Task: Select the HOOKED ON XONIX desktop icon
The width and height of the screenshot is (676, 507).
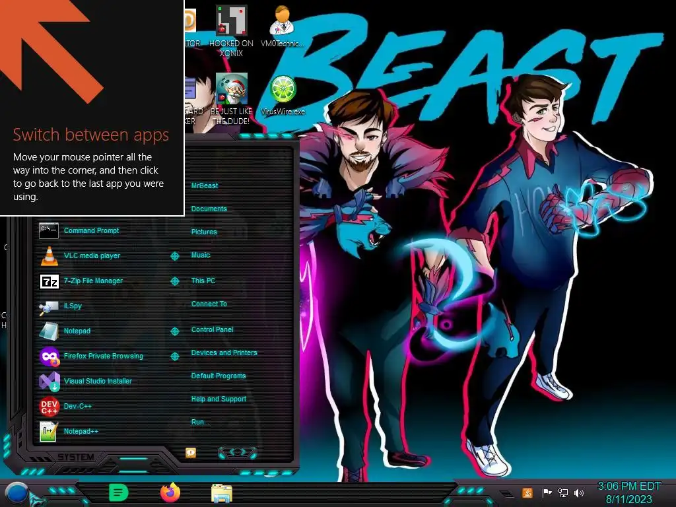Action: click(x=231, y=31)
